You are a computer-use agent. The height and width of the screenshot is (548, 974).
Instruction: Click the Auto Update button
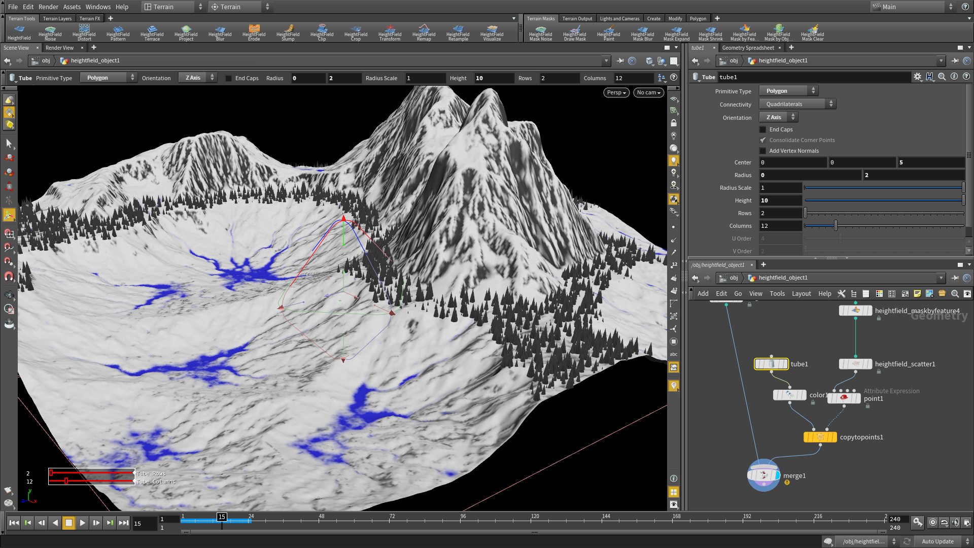pos(937,541)
